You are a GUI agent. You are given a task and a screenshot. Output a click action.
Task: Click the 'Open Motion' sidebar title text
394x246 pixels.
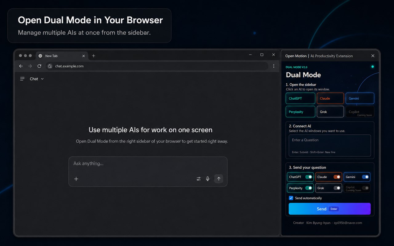point(296,56)
